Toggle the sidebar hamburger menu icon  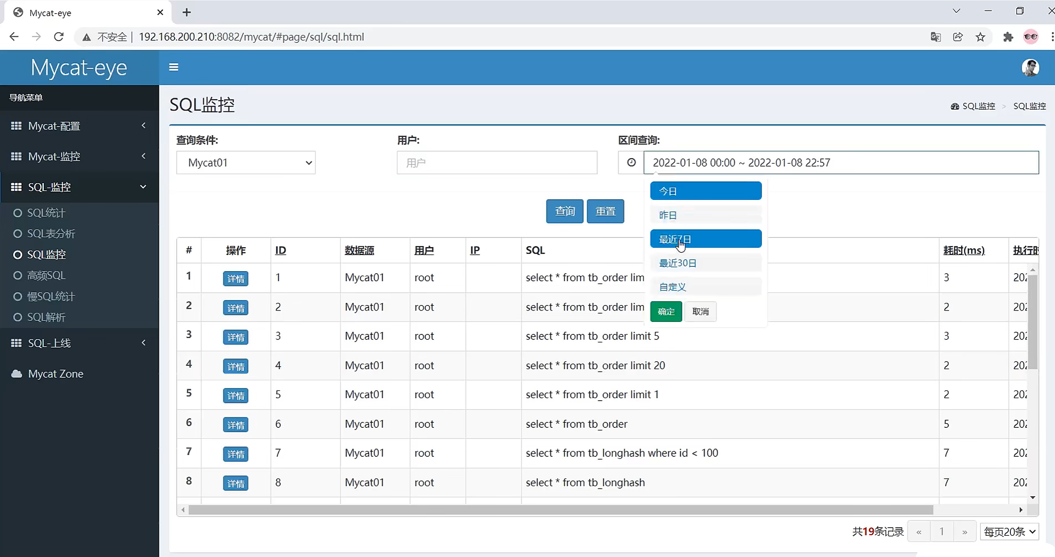[x=173, y=67]
